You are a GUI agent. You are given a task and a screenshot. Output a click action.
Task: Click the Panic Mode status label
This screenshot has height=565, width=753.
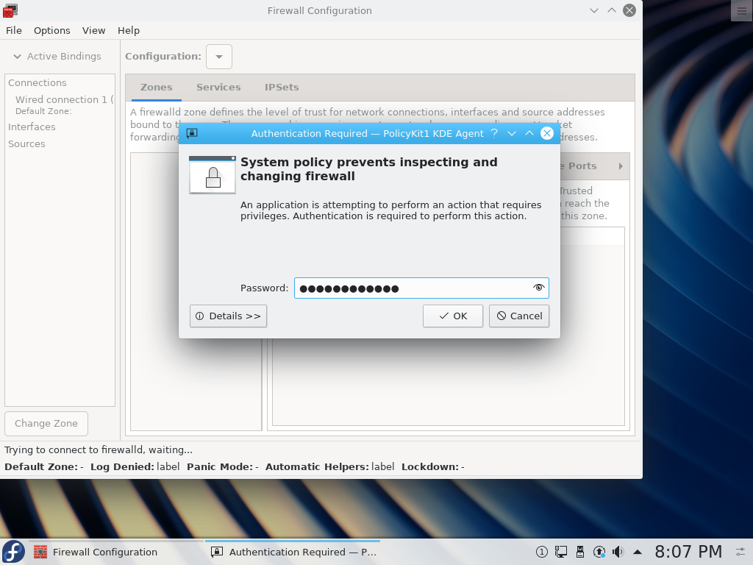pos(220,466)
